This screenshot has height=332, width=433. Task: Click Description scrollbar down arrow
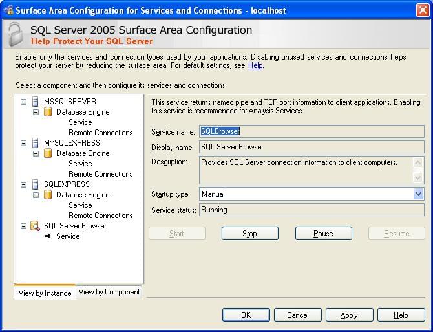click(x=417, y=177)
